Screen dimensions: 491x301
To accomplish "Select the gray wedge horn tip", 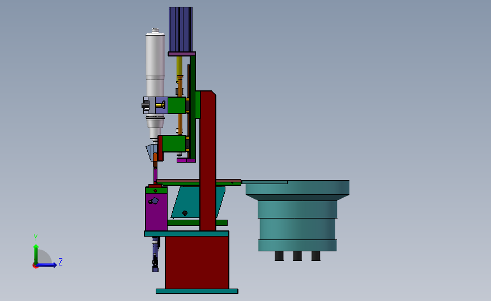I will point(150,152).
